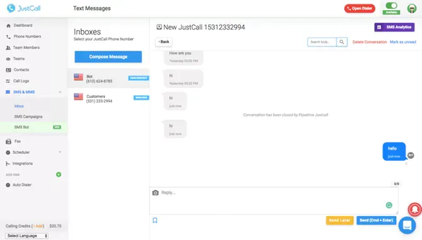Click the Auto Dialer icon

pos(8,185)
